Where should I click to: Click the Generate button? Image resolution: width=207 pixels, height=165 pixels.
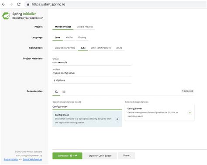coord(67,156)
